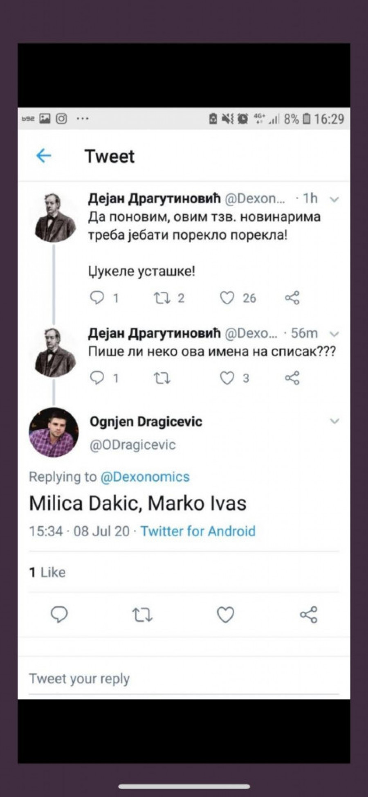368x797 pixels.
Task: Like the tweet with 3 likes
Action: (x=227, y=378)
